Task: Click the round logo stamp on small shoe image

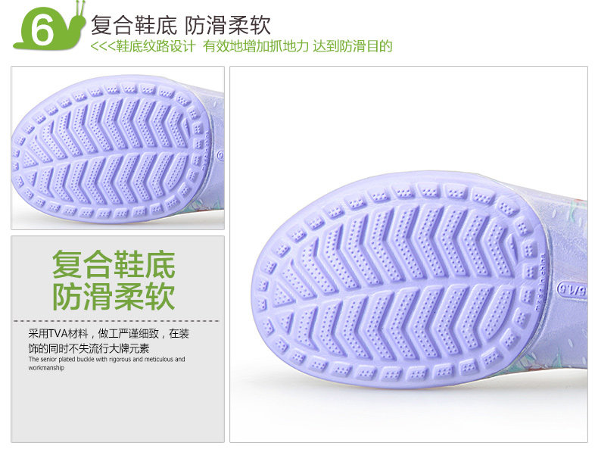Action: point(220,155)
